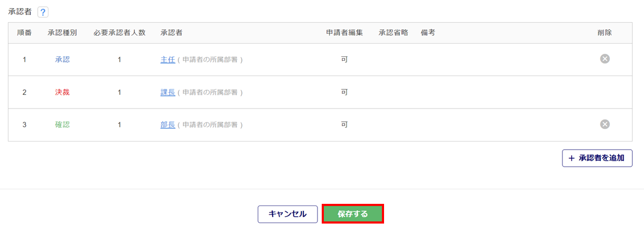
Task: Open the 部長 approver link
Action: tap(168, 125)
